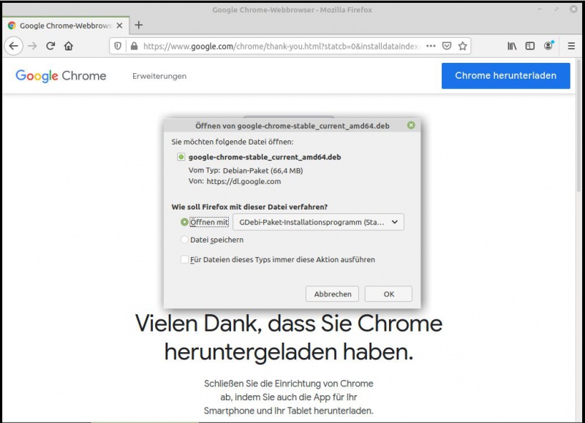This screenshot has height=423, width=585.
Task: Maximize the Firefox window
Action: tap(556, 9)
